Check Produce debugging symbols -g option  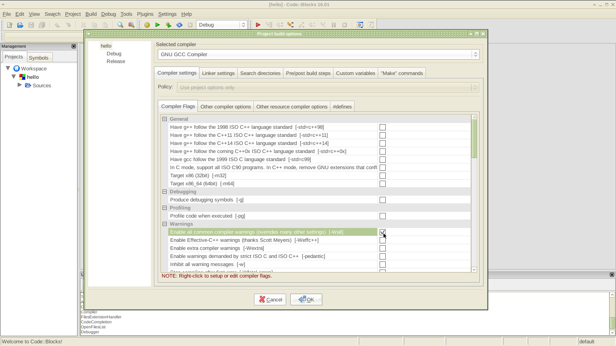pos(383,200)
